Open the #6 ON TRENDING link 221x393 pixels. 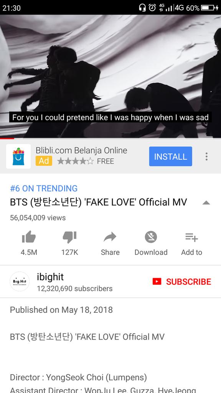click(44, 188)
